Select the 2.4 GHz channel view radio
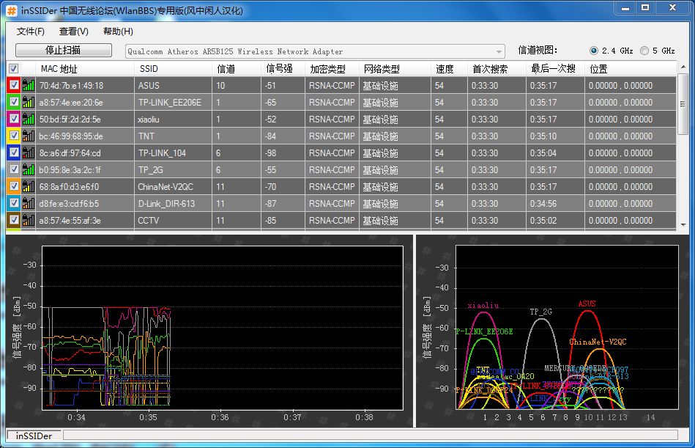695x448 pixels. point(594,51)
